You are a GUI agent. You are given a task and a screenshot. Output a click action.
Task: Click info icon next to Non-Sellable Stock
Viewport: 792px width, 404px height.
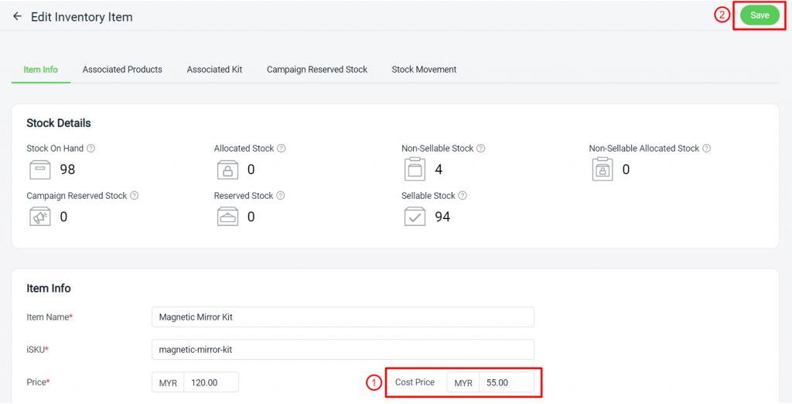pyautogui.click(x=481, y=149)
